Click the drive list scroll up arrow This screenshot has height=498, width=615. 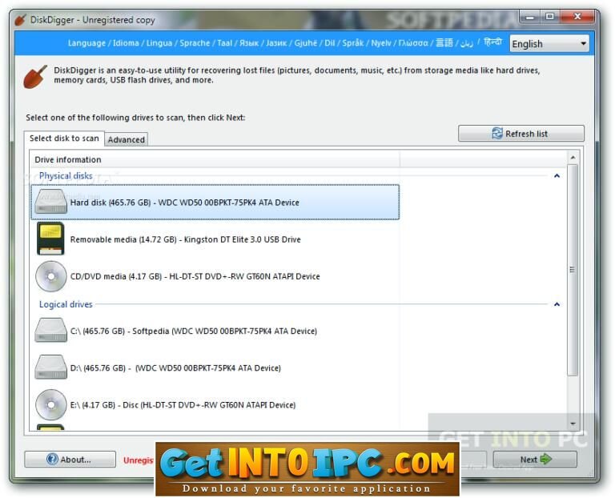[x=573, y=157]
